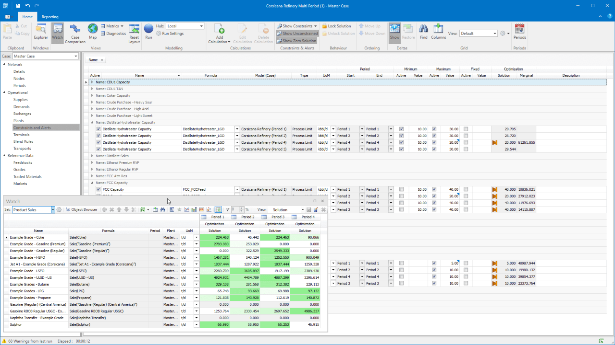This screenshot has width=615, height=345.
Task: Select Blend Rules in the navigation tree
Action: pyautogui.click(x=23, y=141)
